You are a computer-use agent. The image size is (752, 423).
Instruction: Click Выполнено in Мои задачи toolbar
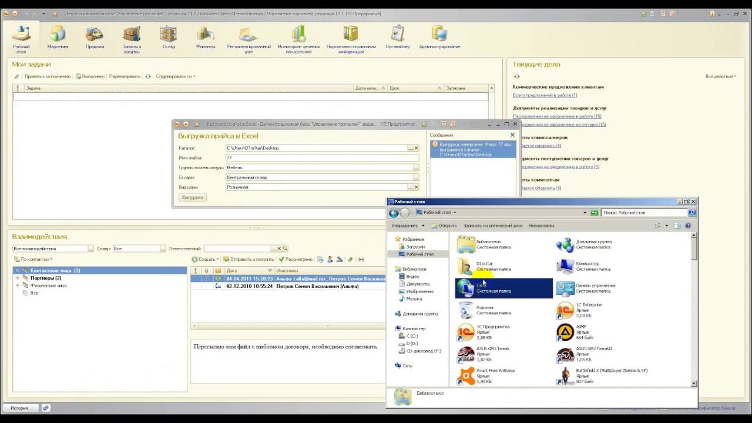[90, 76]
